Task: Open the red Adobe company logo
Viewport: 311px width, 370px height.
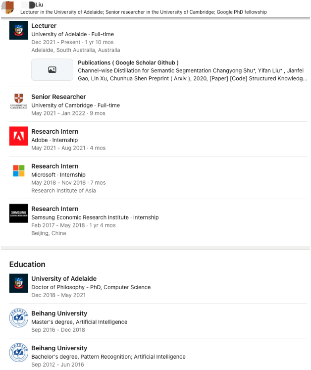Action: pos(19,136)
